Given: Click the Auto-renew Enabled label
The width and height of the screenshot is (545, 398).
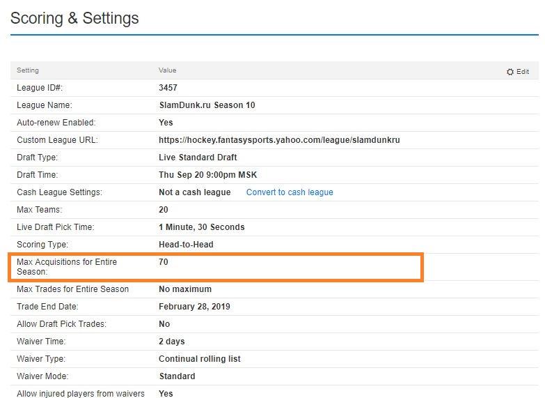Looking at the screenshot, I should [x=56, y=123].
